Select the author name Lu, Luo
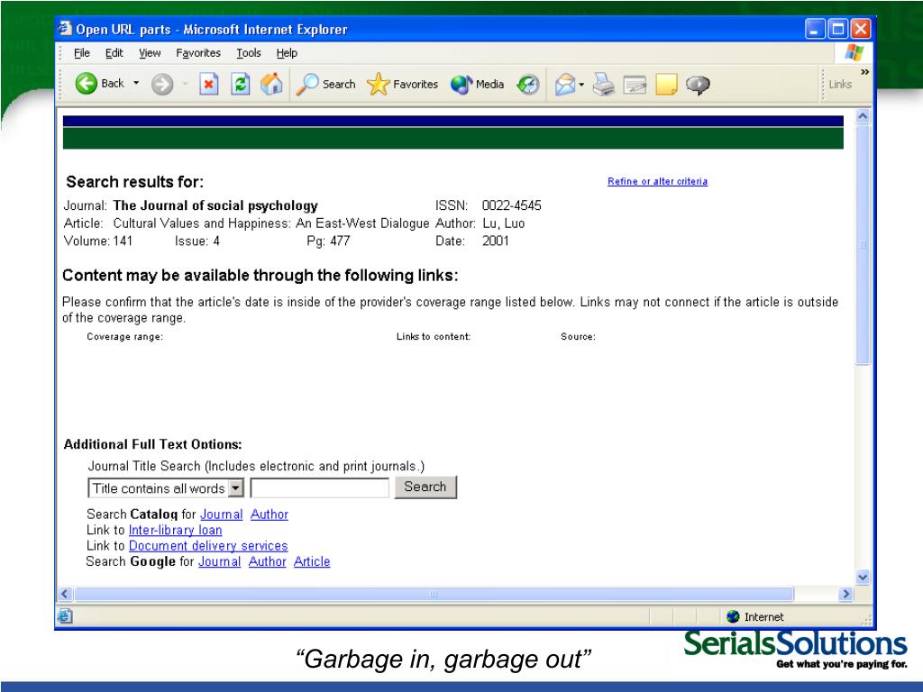This screenshot has width=923, height=692. (503, 223)
